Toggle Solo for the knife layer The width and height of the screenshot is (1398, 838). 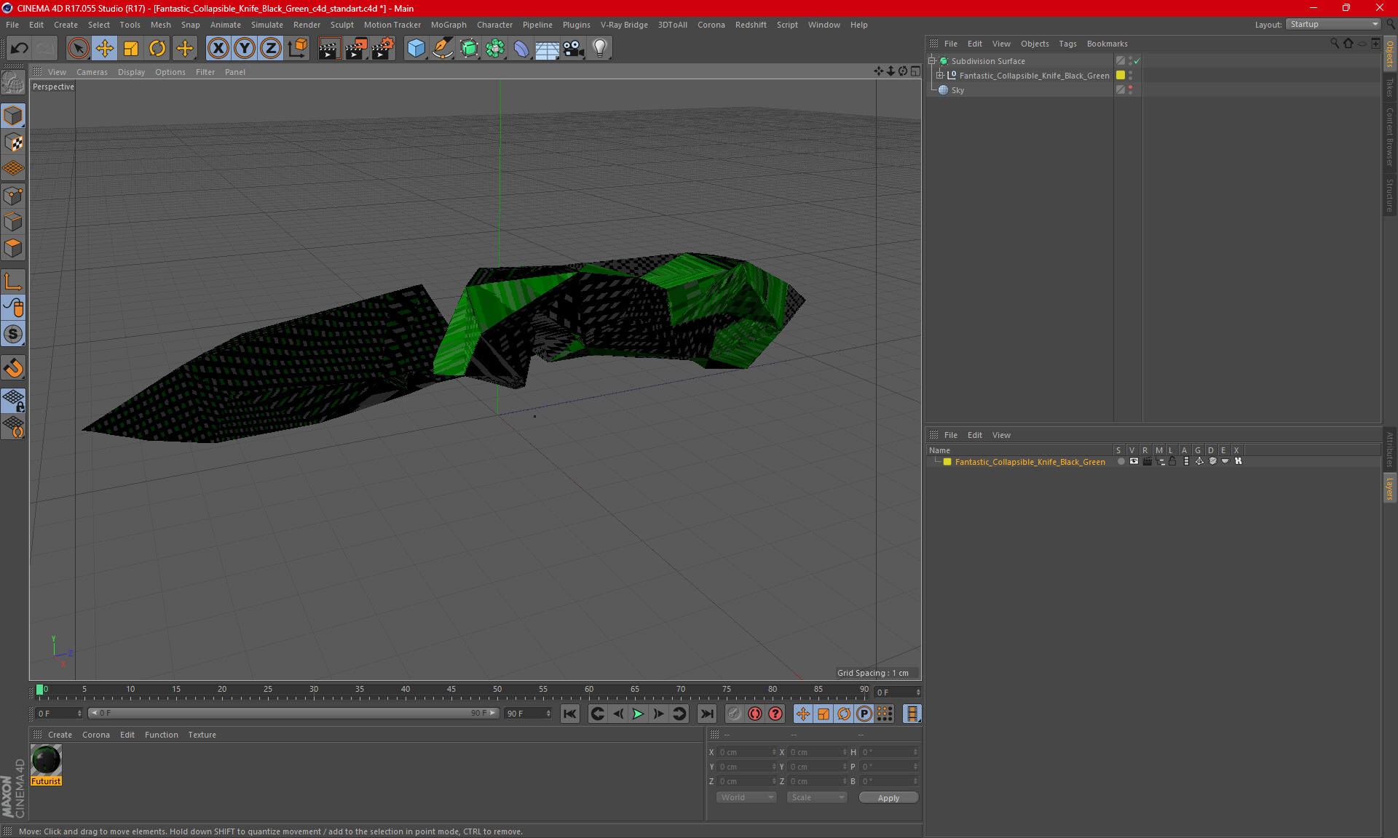tap(1121, 461)
